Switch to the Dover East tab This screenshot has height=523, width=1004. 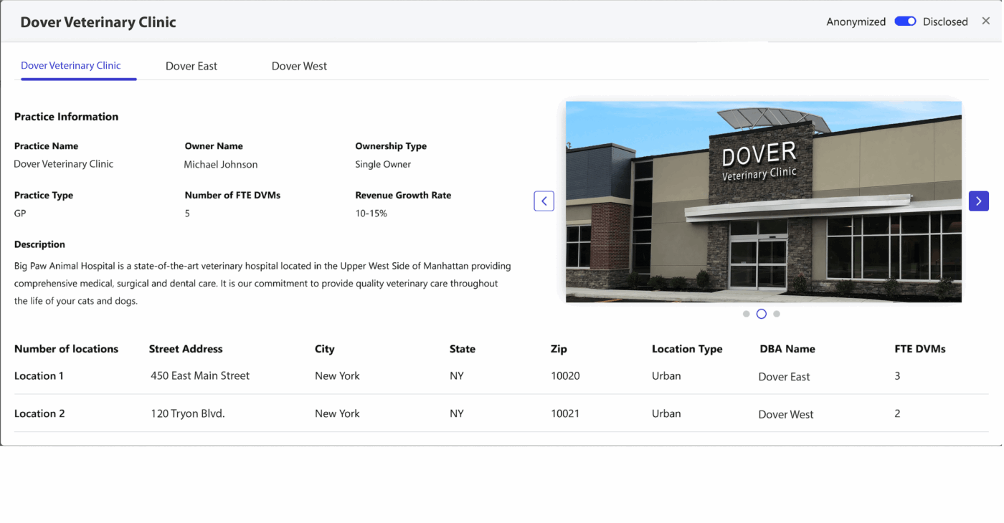pyautogui.click(x=191, y=66)
